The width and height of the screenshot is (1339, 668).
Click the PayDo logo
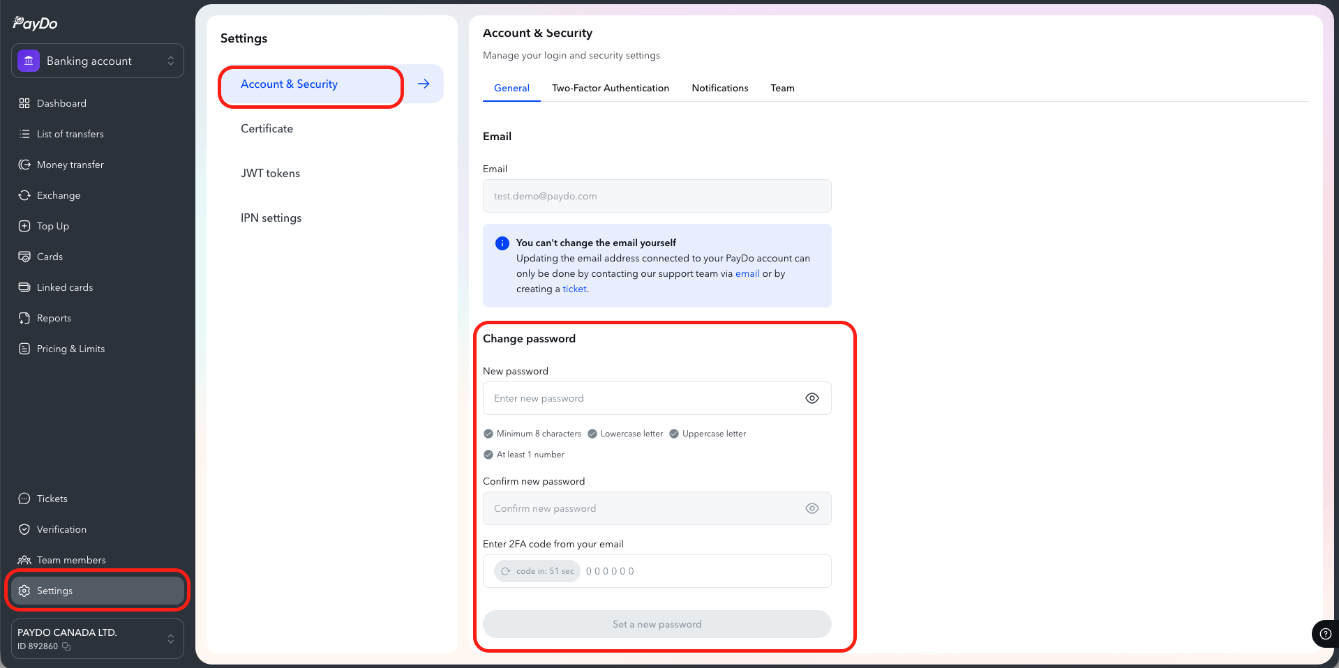(x=35, y=23)
